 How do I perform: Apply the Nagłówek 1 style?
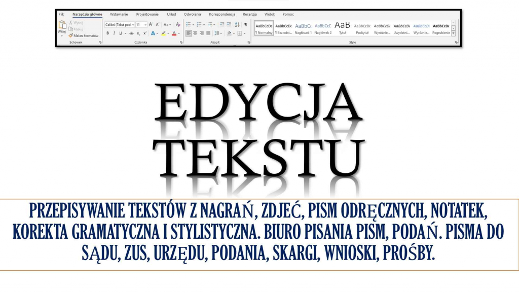304,27
